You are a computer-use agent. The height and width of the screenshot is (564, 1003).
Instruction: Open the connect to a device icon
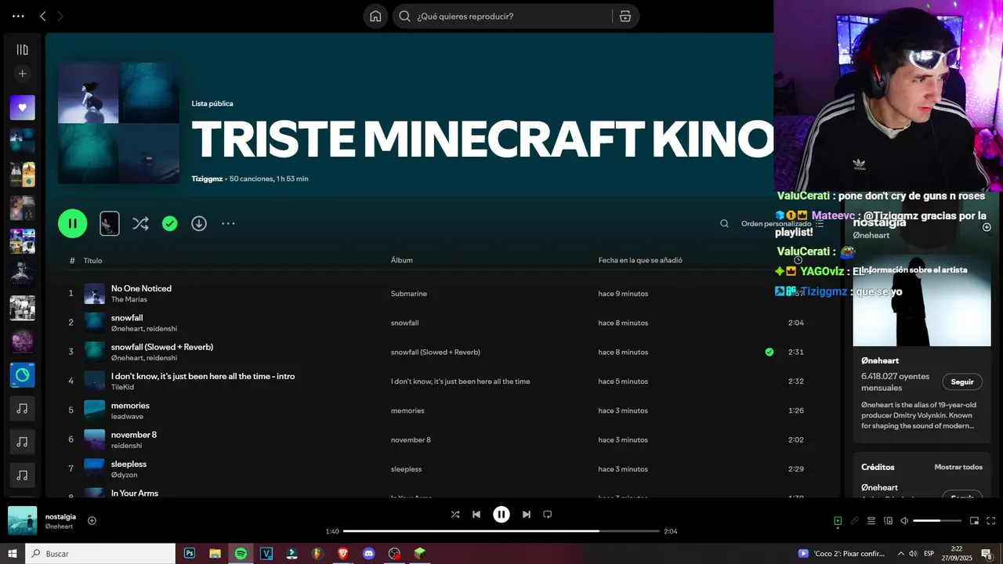(888, 521)
